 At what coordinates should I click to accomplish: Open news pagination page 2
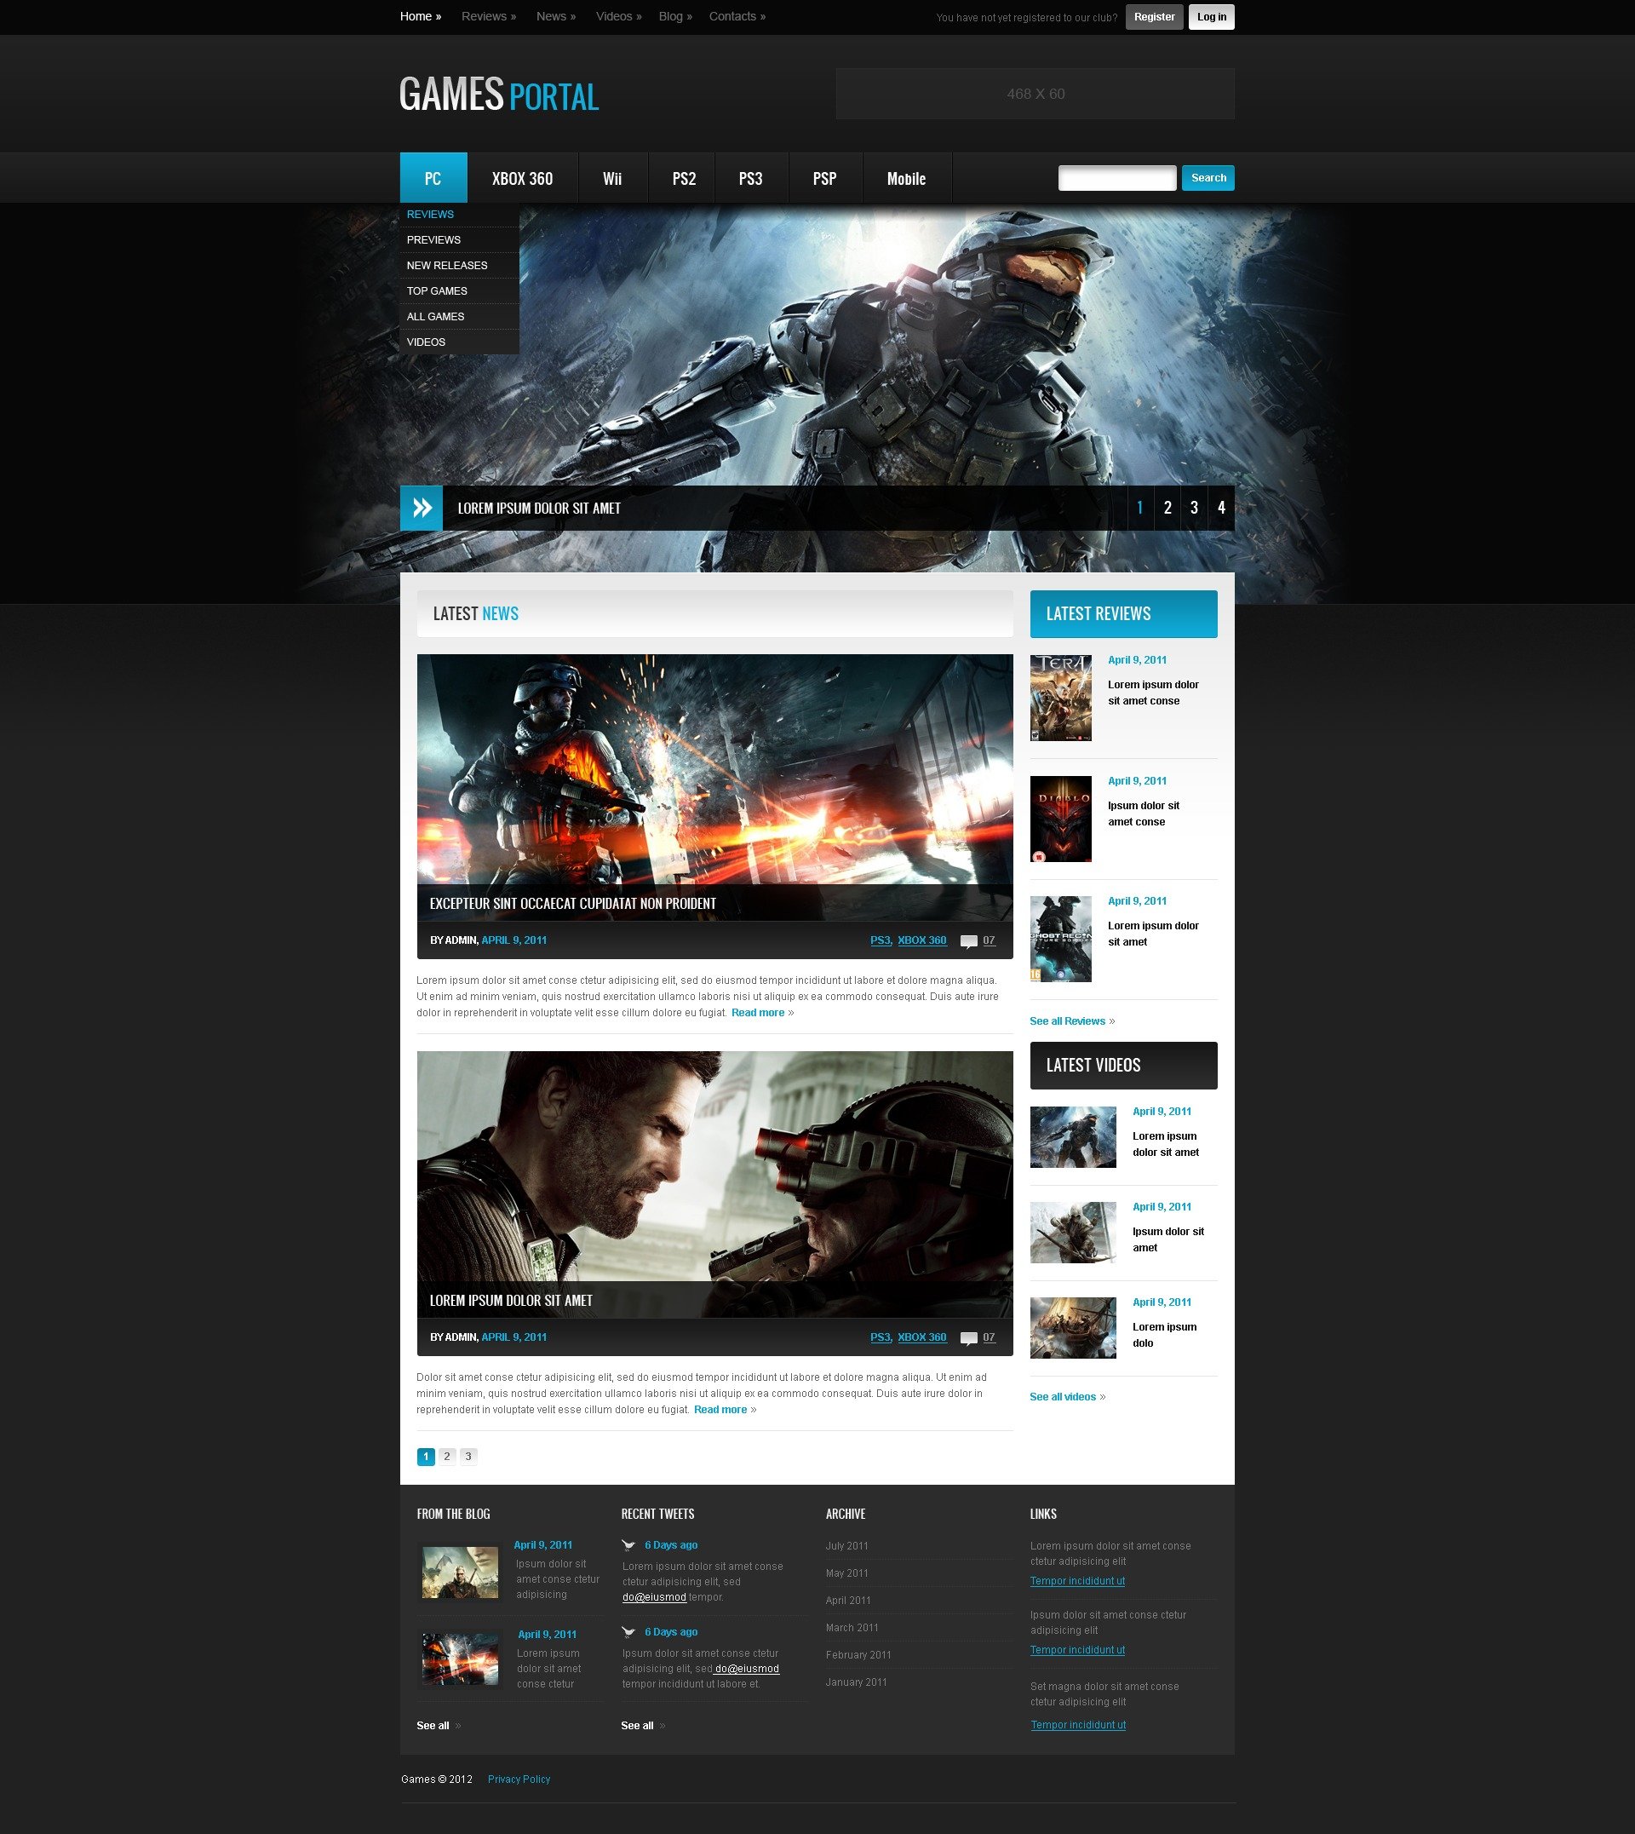click(x=446, y=1457)
